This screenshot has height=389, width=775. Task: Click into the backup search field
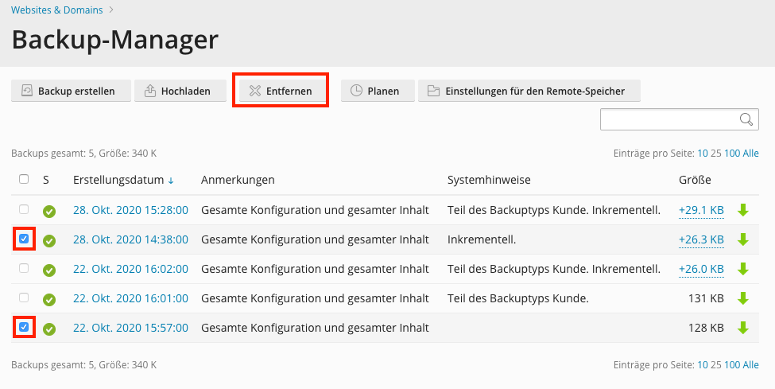tap(668, 119)
